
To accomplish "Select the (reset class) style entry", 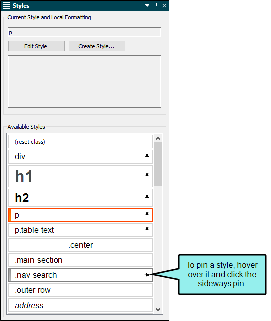I will point(80,141).
